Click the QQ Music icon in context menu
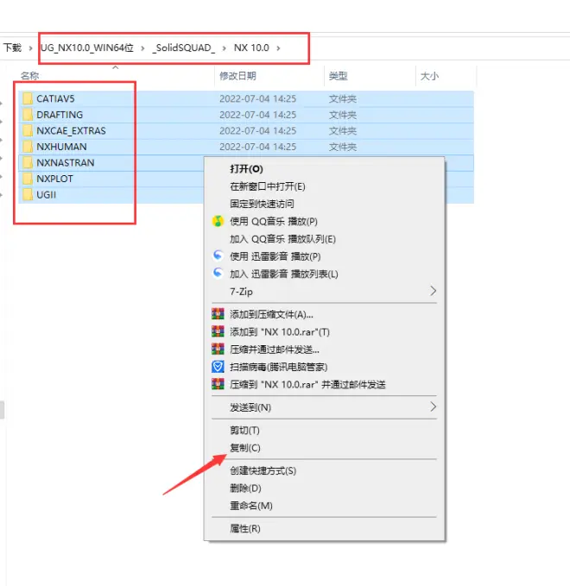This screenshot has height=586, width=570. (218, 221)
